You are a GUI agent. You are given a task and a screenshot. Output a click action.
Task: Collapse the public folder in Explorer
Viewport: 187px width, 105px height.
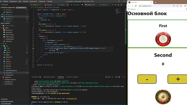click(x=1, y=28)
